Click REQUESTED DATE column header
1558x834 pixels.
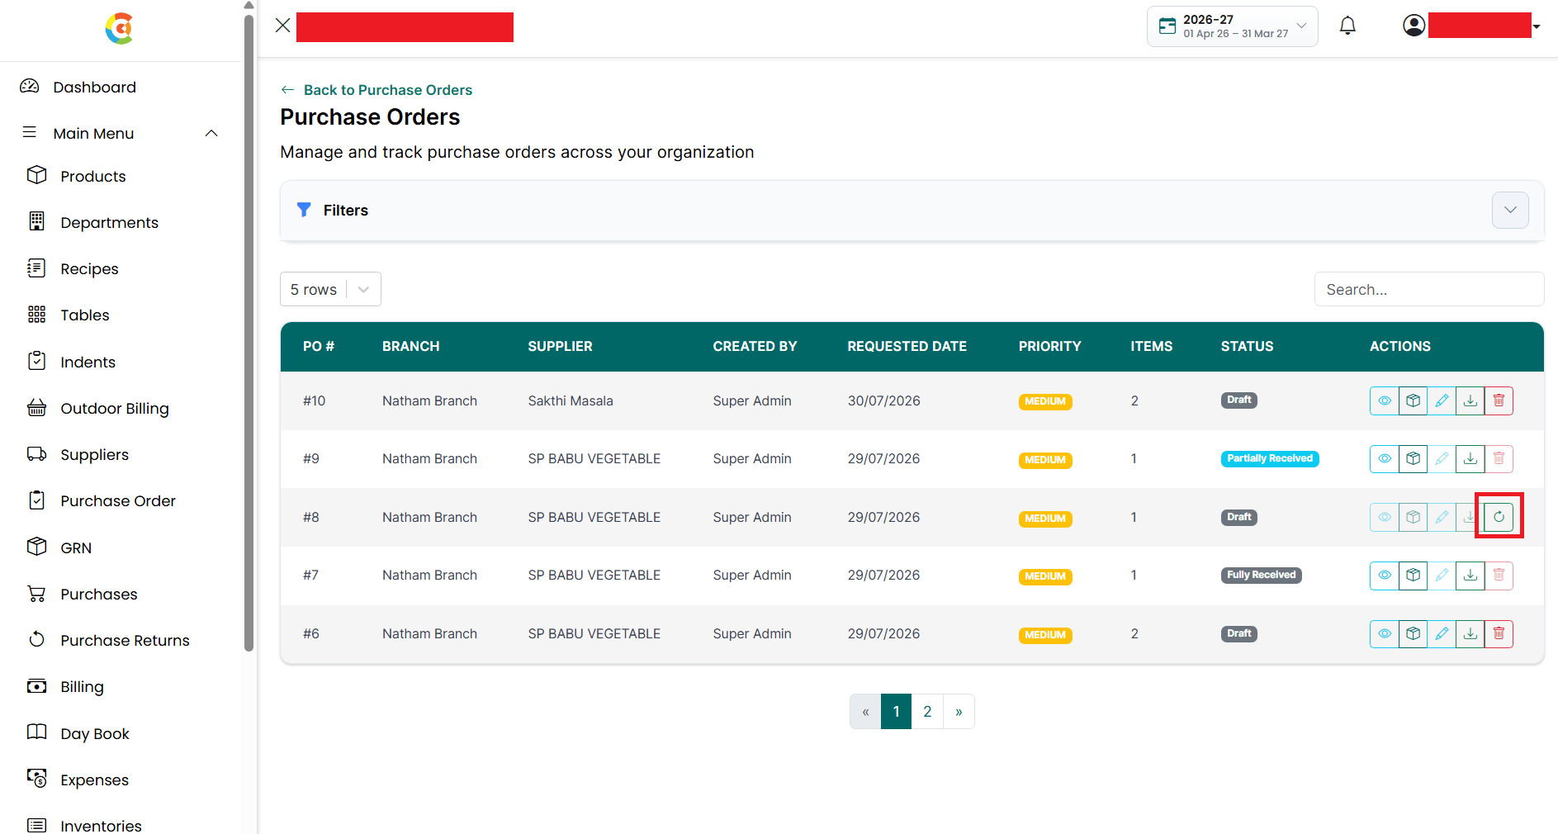[x=907, y=346]
